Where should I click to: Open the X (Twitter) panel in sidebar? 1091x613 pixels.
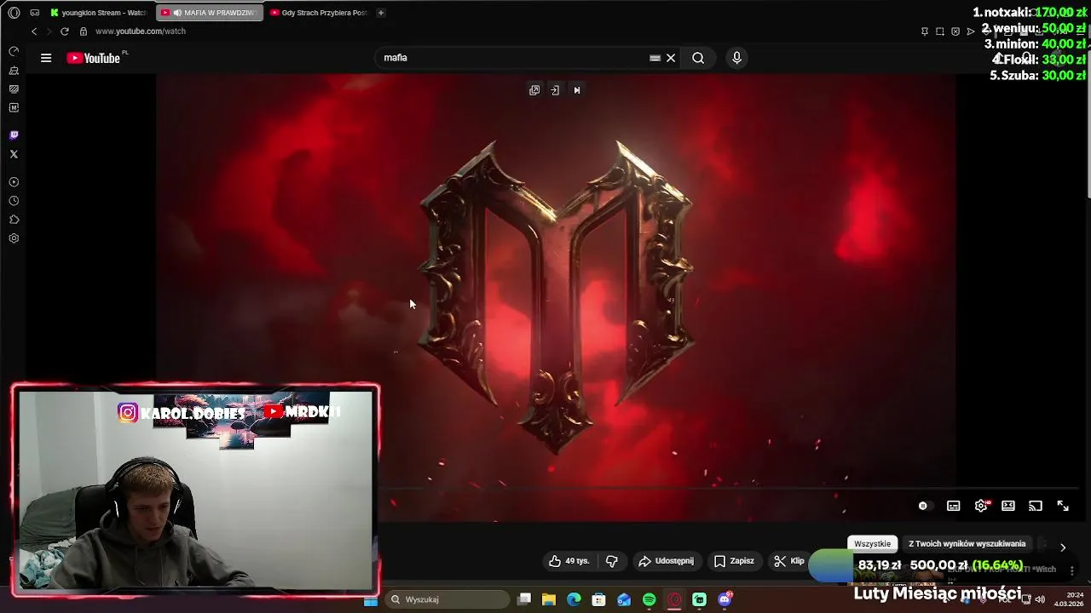coord(14,154)
